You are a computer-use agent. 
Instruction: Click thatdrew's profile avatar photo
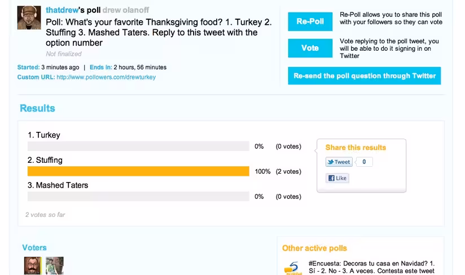point(29,17)
